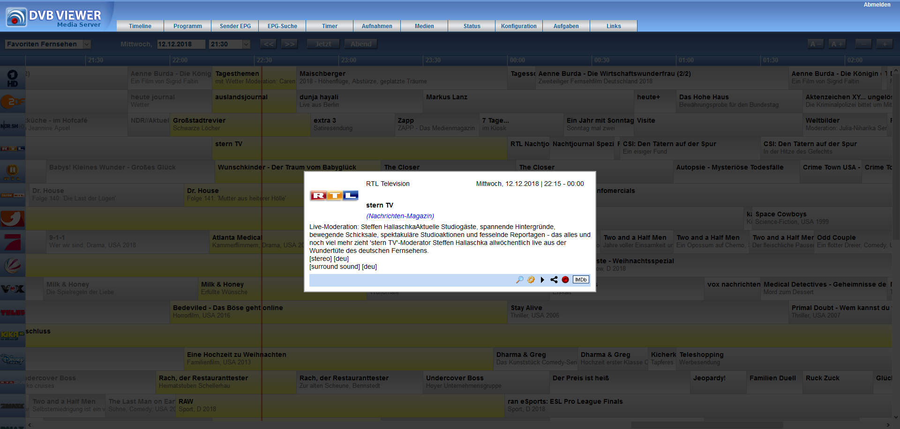Open ran eSports: ESL Pro League Finals

[x=698, y=406]
